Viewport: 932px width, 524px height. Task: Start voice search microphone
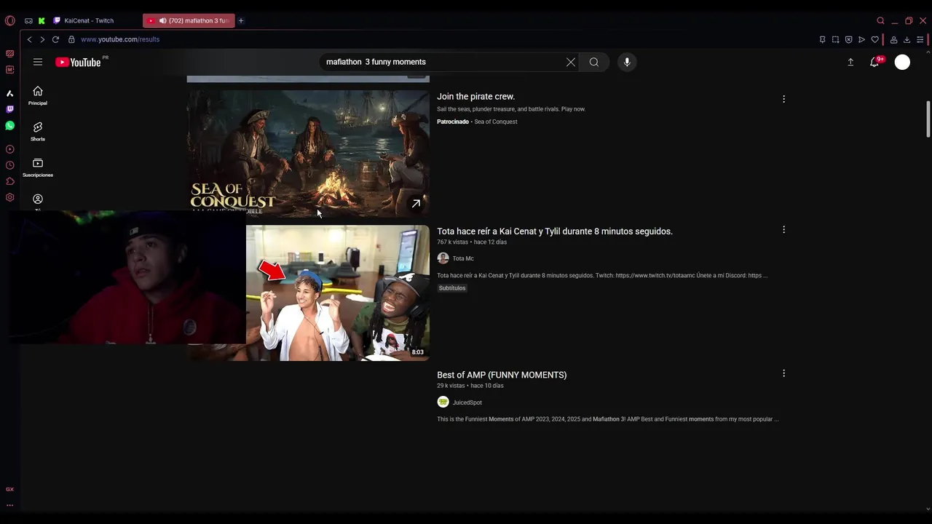[627, 62]
